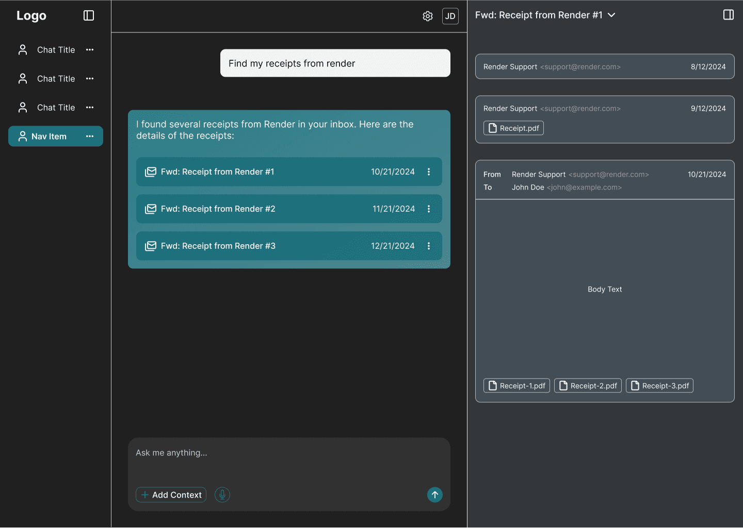Click the user icon beside Nav Item
This screenshot has width=743, height=528.
click(23, 137)
